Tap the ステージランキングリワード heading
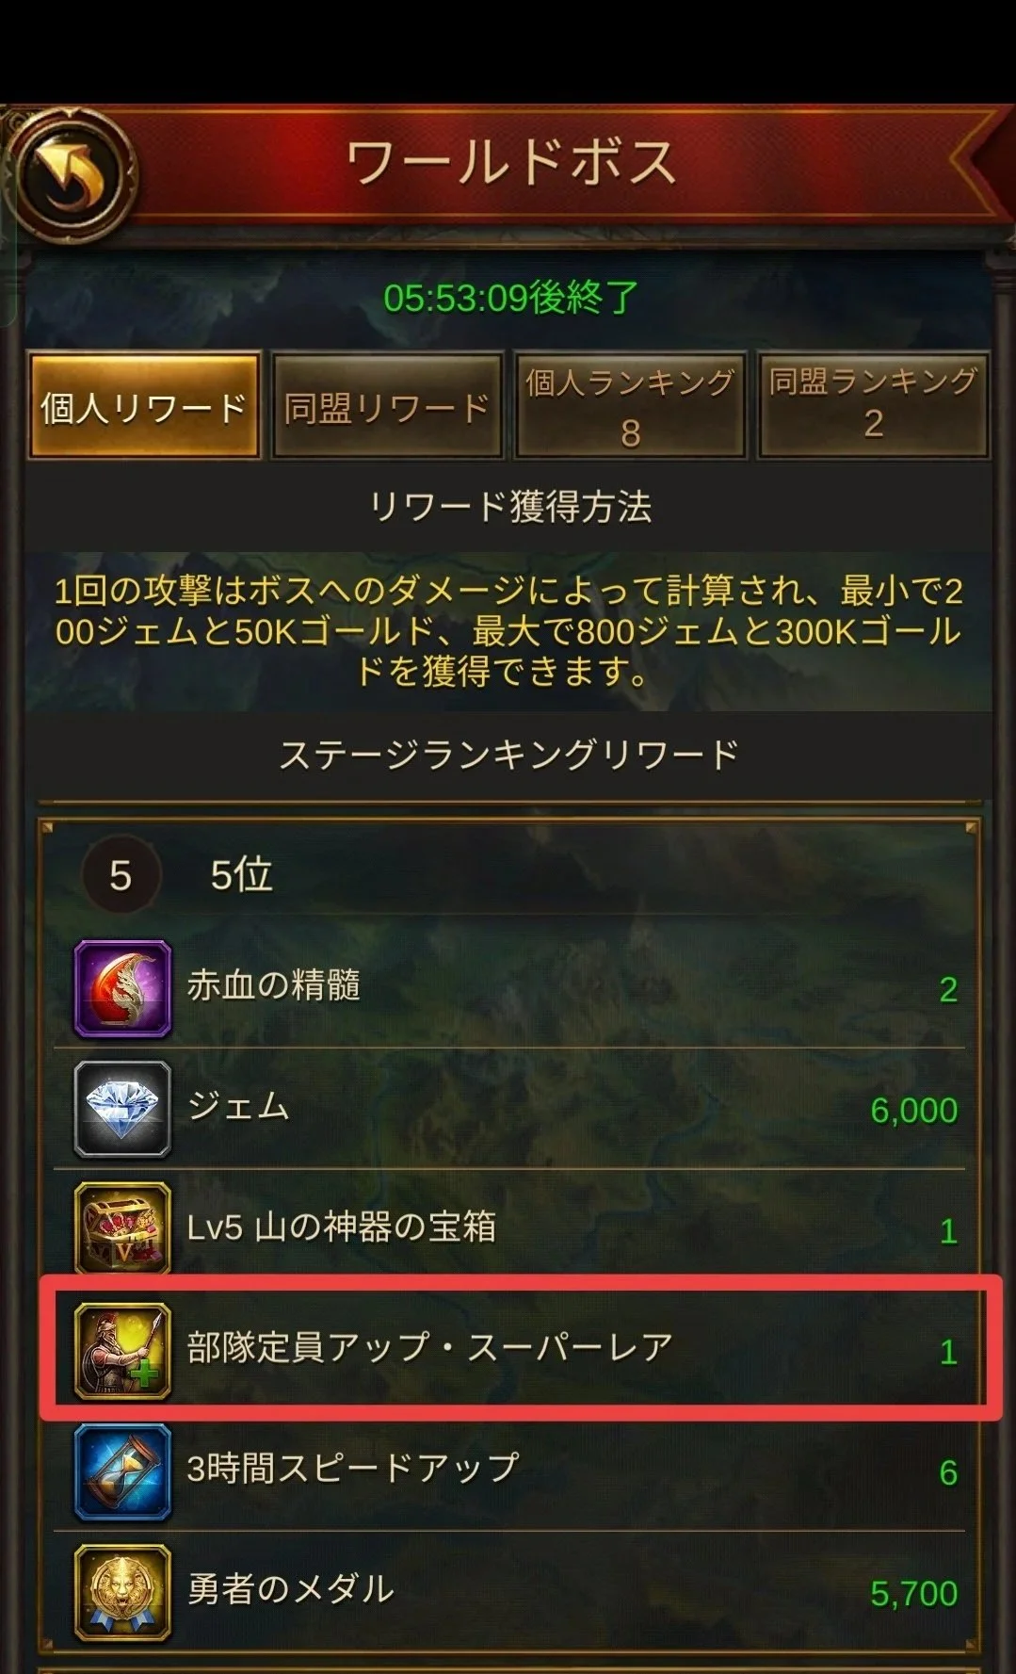This screenshot has width=1016, height=1674. point(509,754)
